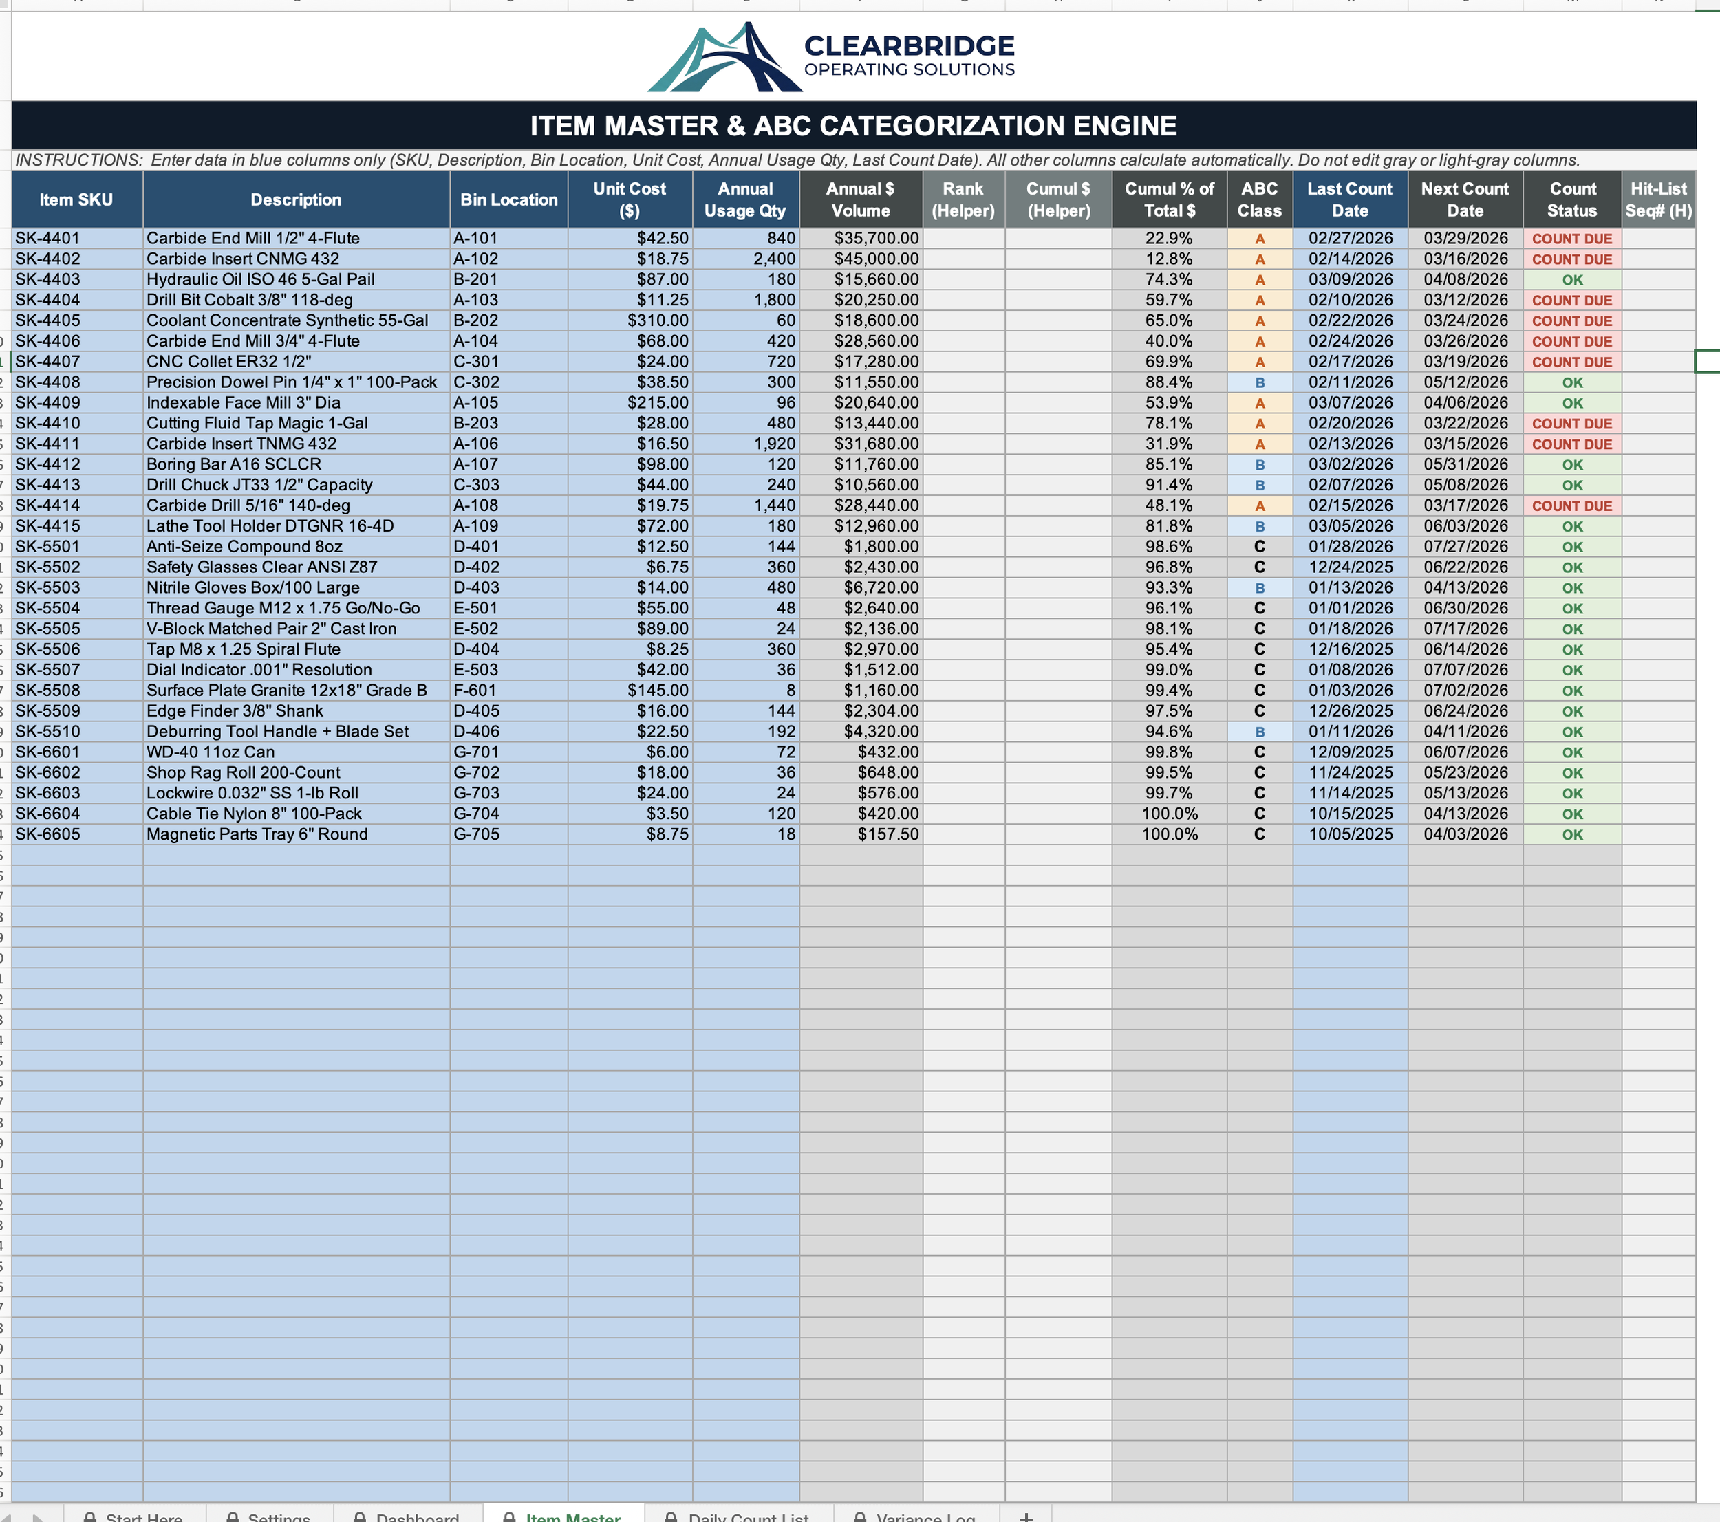Click COUNT DUE status for SK-4414

1571,505
